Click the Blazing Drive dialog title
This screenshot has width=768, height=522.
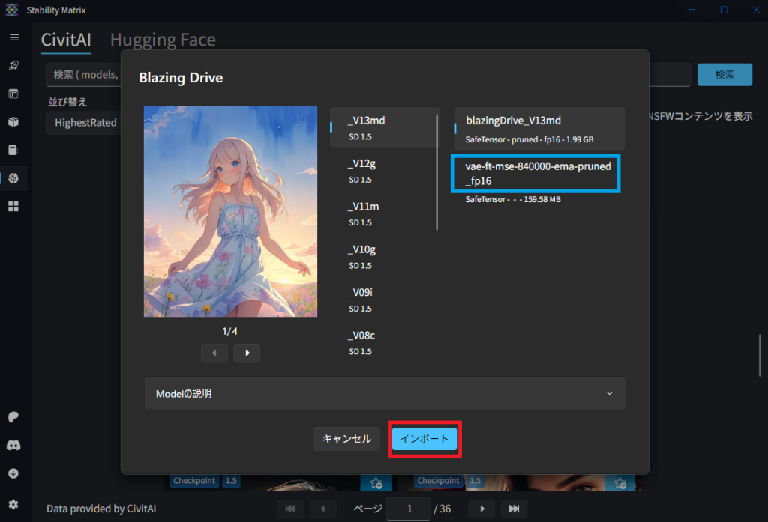click(x=181, y=78)
